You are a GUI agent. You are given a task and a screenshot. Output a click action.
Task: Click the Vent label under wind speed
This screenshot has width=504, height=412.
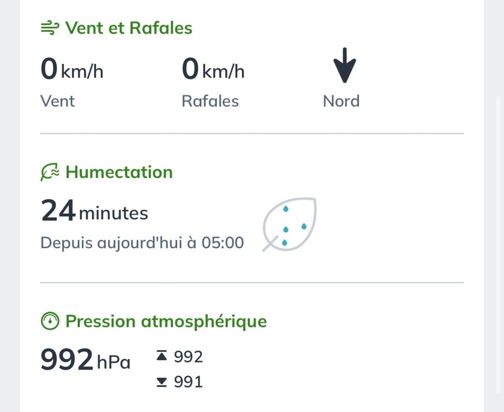point(58,101)
